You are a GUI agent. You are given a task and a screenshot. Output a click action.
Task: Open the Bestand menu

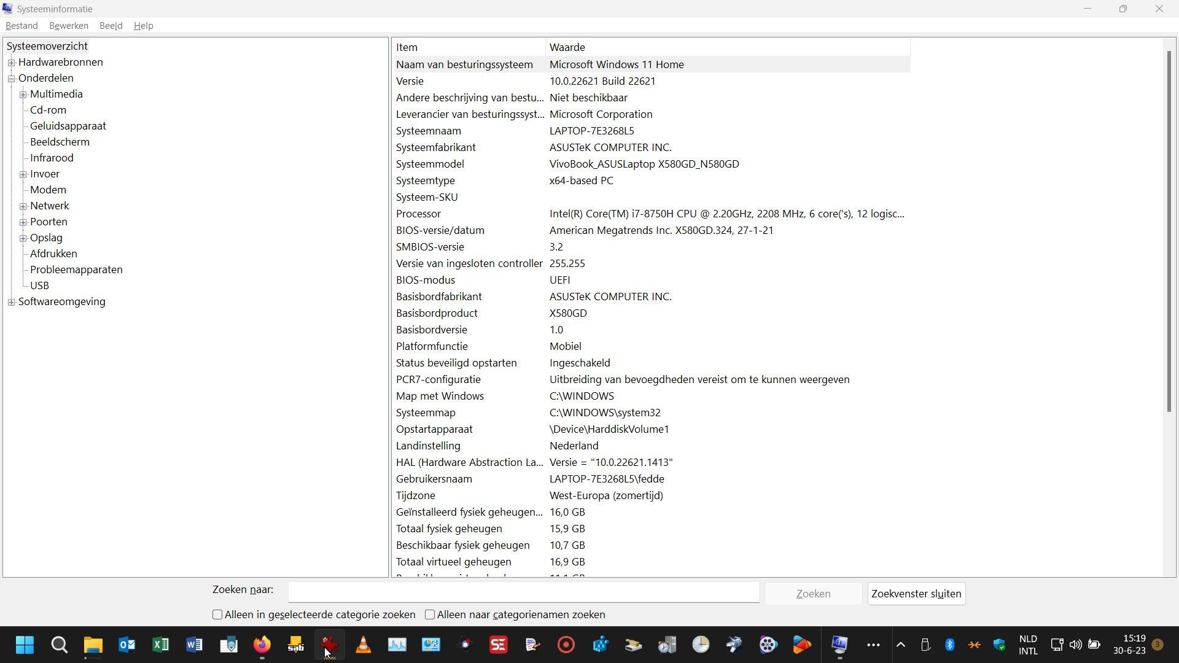(21, 26)
